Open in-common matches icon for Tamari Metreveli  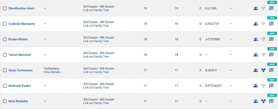(x=255, y=55)
